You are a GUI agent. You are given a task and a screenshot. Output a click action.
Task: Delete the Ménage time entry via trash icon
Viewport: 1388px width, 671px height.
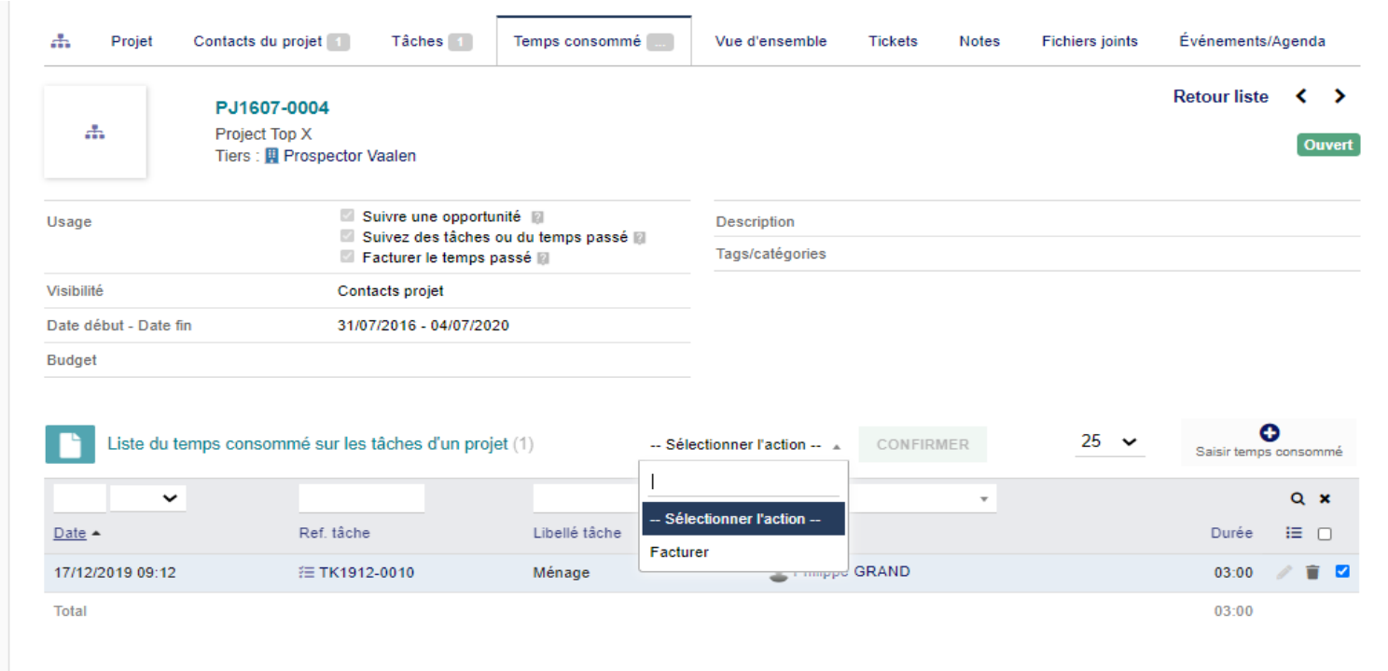[x=1312, y=573]
